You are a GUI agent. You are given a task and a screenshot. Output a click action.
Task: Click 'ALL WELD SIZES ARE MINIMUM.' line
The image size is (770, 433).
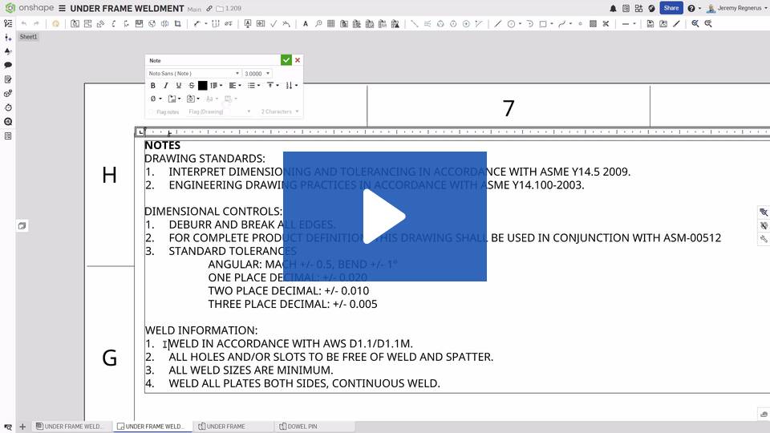250,370
